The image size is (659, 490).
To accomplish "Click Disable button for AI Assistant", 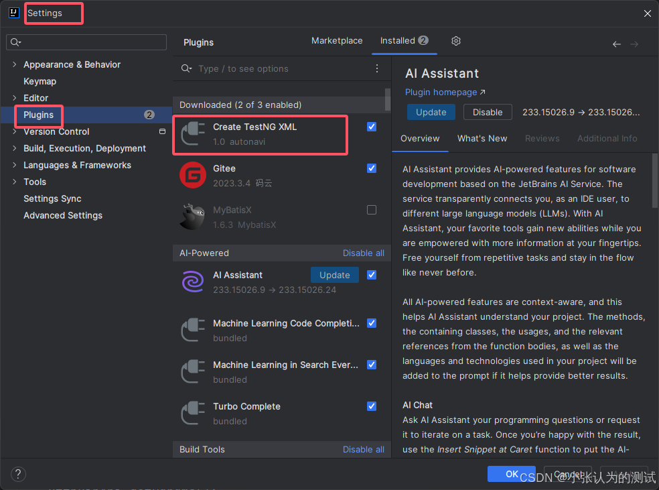I will coord(488,112).
